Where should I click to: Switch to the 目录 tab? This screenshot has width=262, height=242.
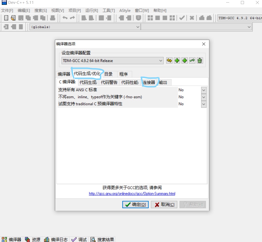[108, 74]
